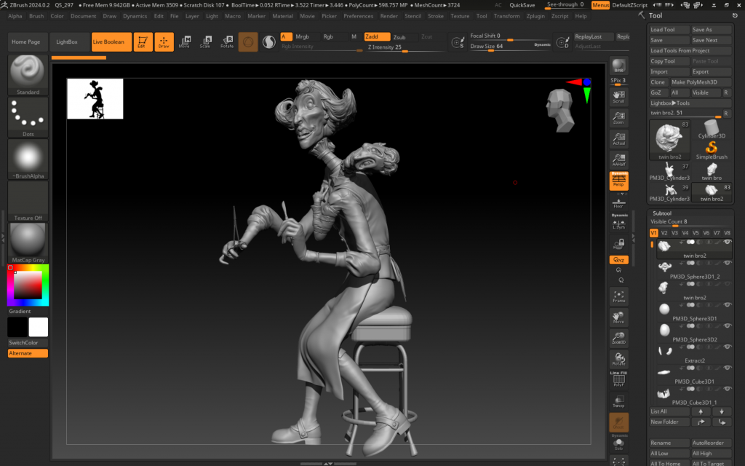Toggle Transp transparency mode
This screenshot has height=466, width=745.
(618, 400)
